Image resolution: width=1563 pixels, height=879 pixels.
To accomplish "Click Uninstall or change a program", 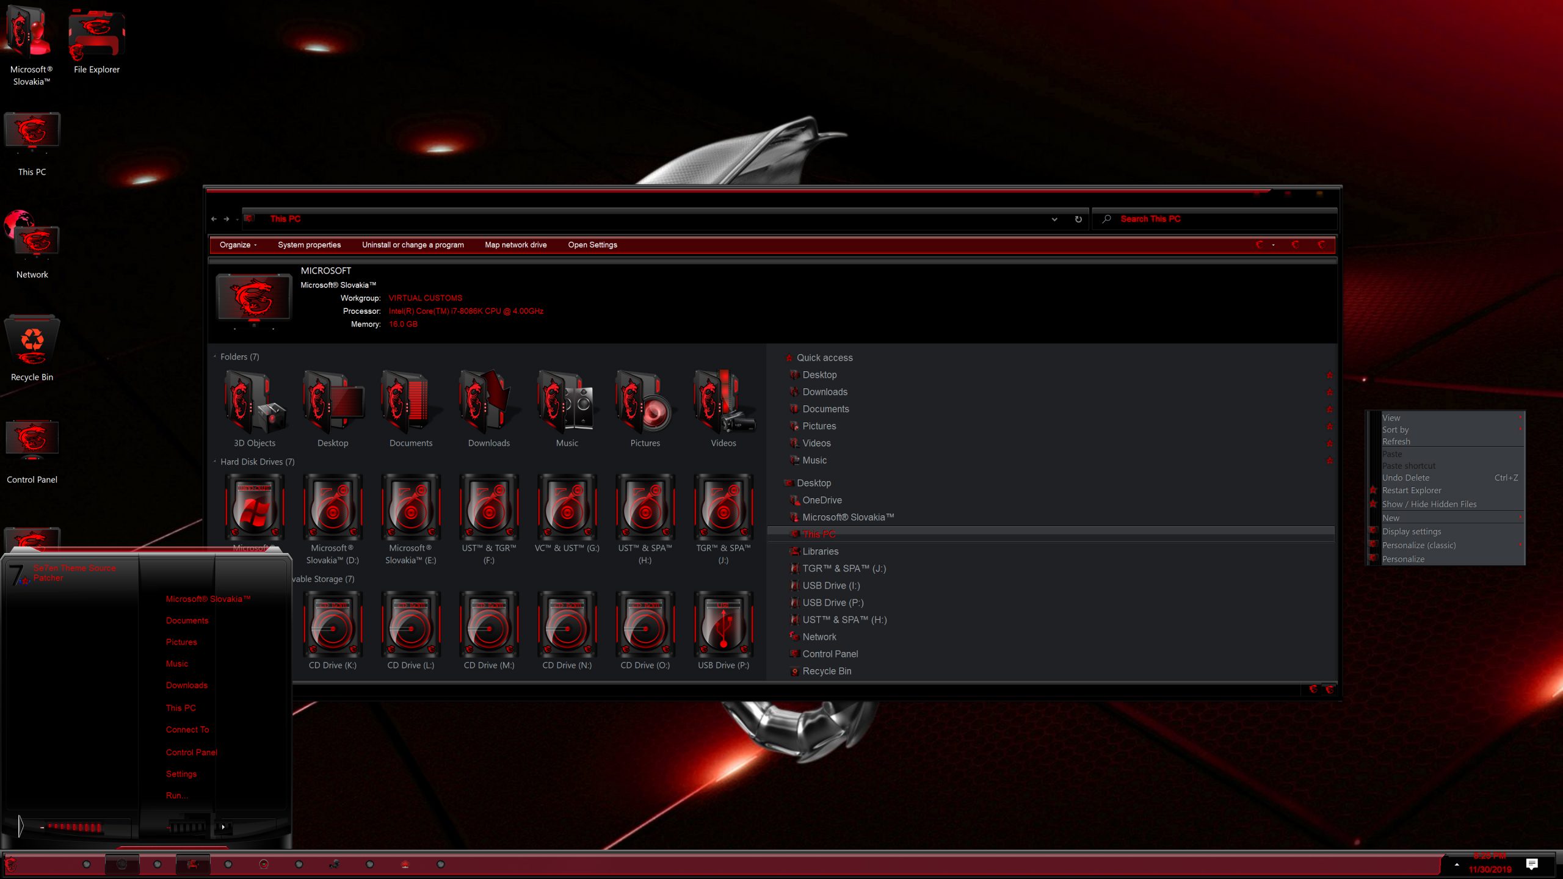I will 413,244.
